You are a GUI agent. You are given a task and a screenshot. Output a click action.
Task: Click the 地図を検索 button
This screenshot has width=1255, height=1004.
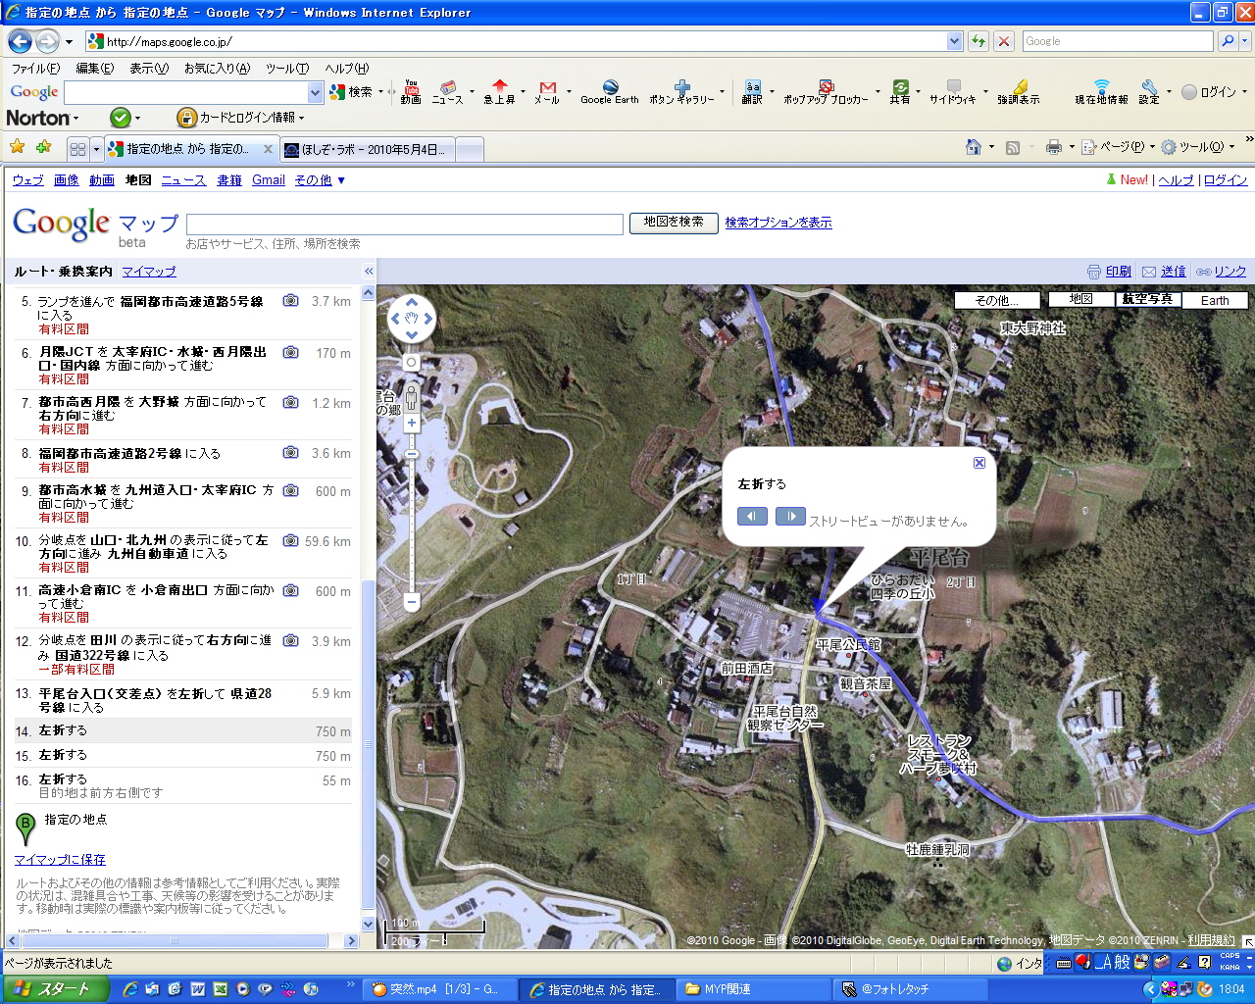click(674, 223)
